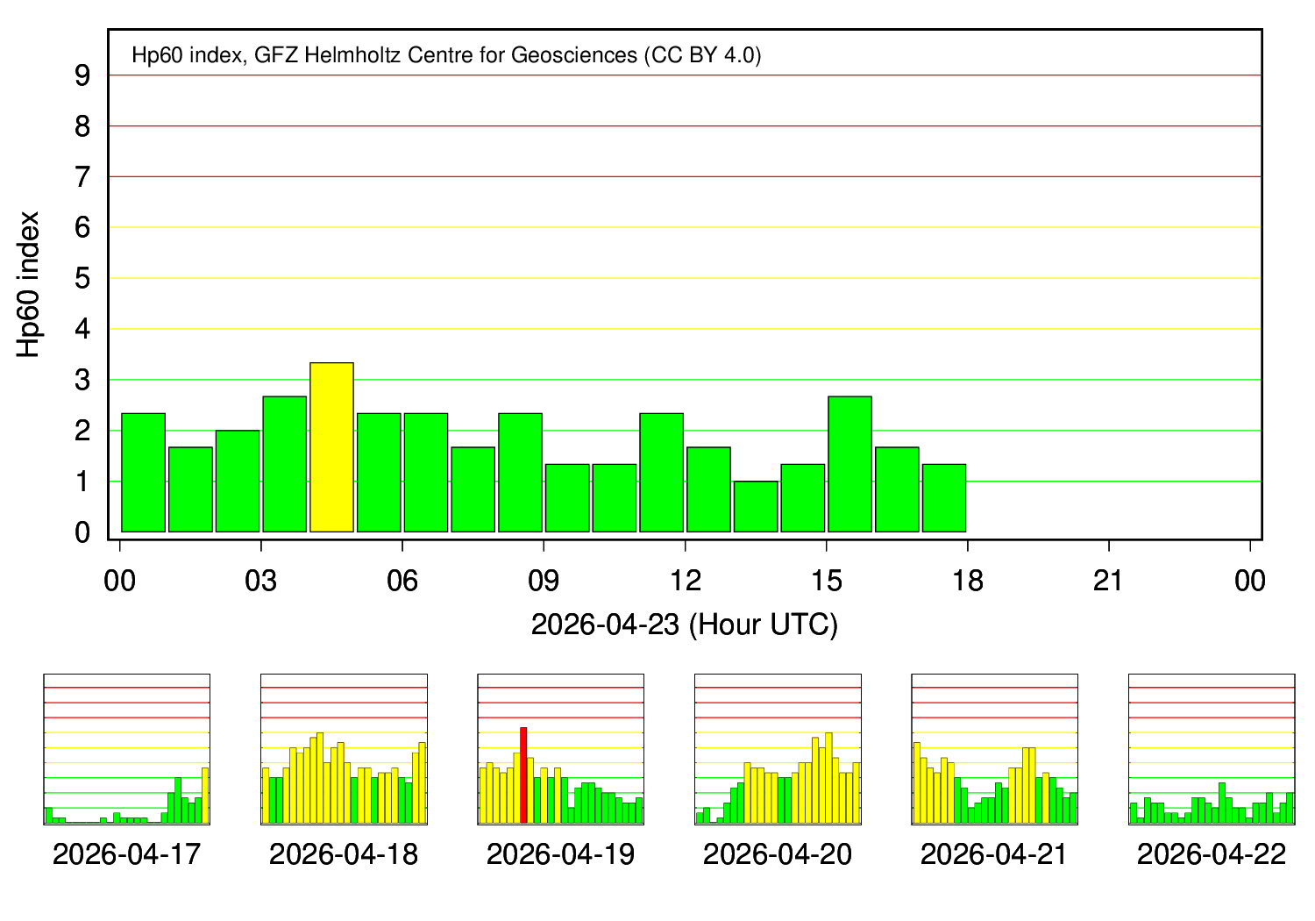Open the 2026-04-22 thumbnail chart

point(1212,749)
